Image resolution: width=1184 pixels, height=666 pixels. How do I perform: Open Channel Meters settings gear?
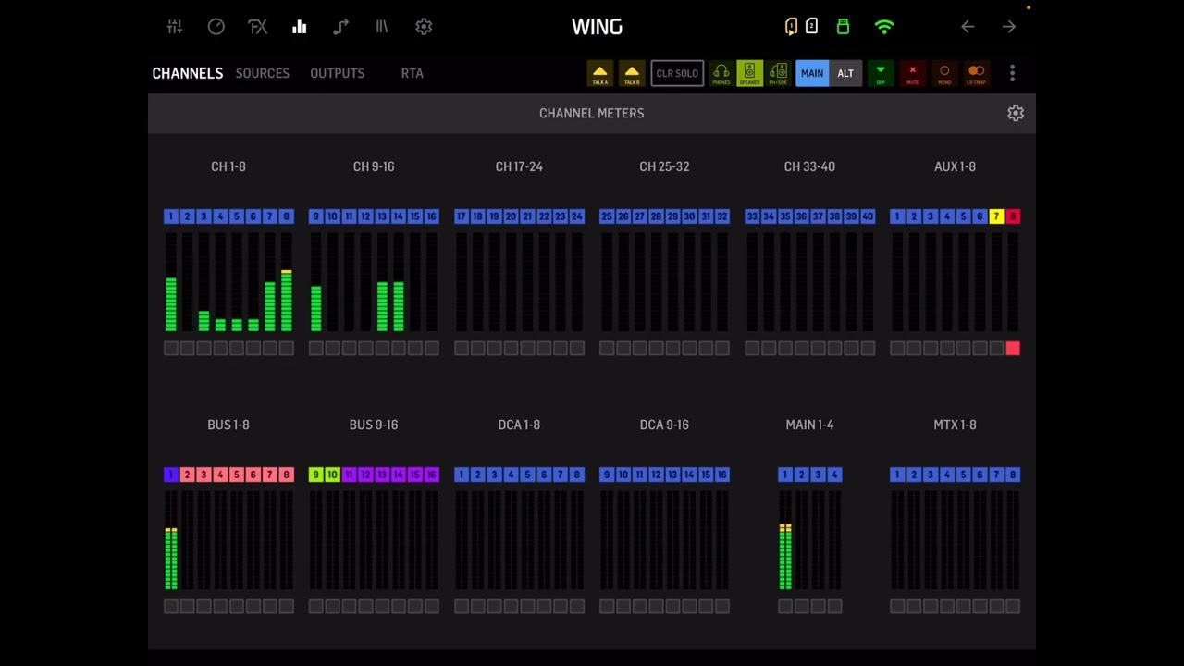click(1016, 113)
